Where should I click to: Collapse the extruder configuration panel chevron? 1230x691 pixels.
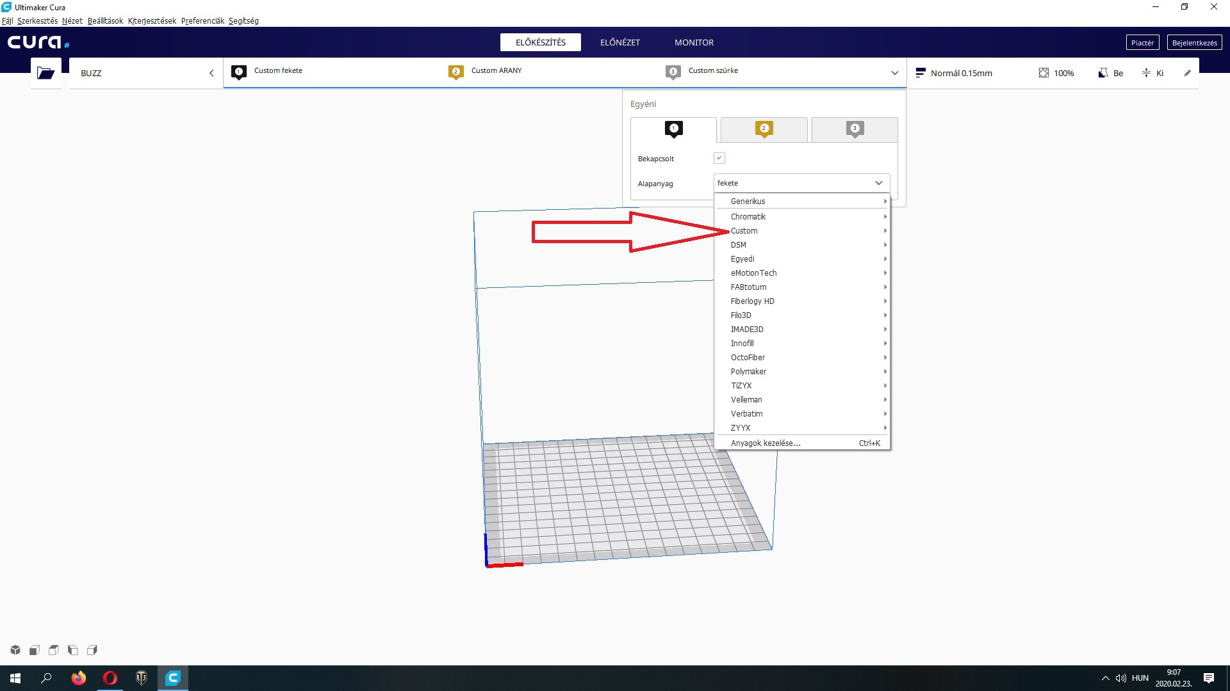pyautogui.click(x=894, y=73)
